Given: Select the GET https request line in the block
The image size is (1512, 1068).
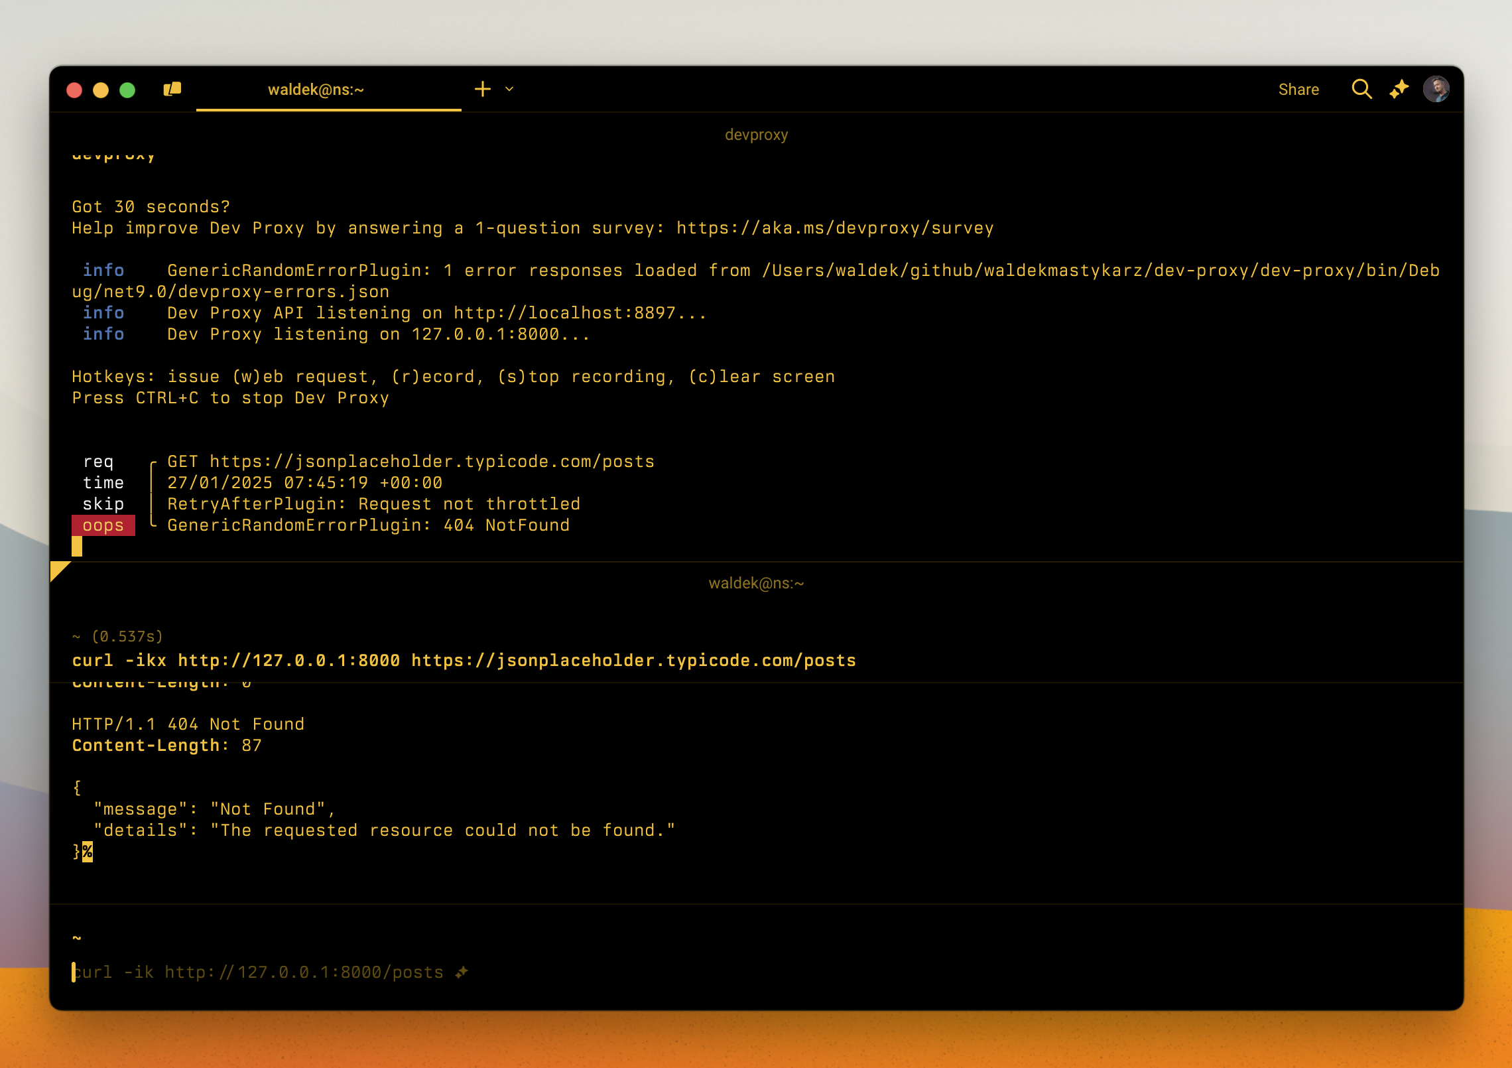Looking at the screenshot, I should (410, 460).
